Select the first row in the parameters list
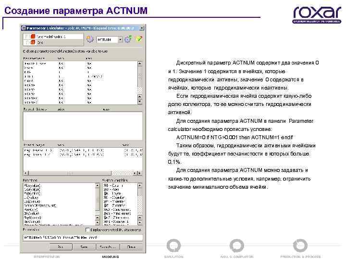This screenshot has width=346, height=260. click(x=81, y=64)
